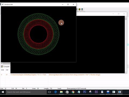Launch Microsoft Edge from the taskbar
This screenshot has height=97, width=129.
[56, 92]
